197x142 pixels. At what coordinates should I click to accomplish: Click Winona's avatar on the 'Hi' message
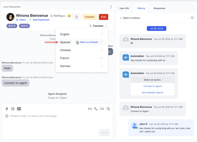tap(126, 39)
